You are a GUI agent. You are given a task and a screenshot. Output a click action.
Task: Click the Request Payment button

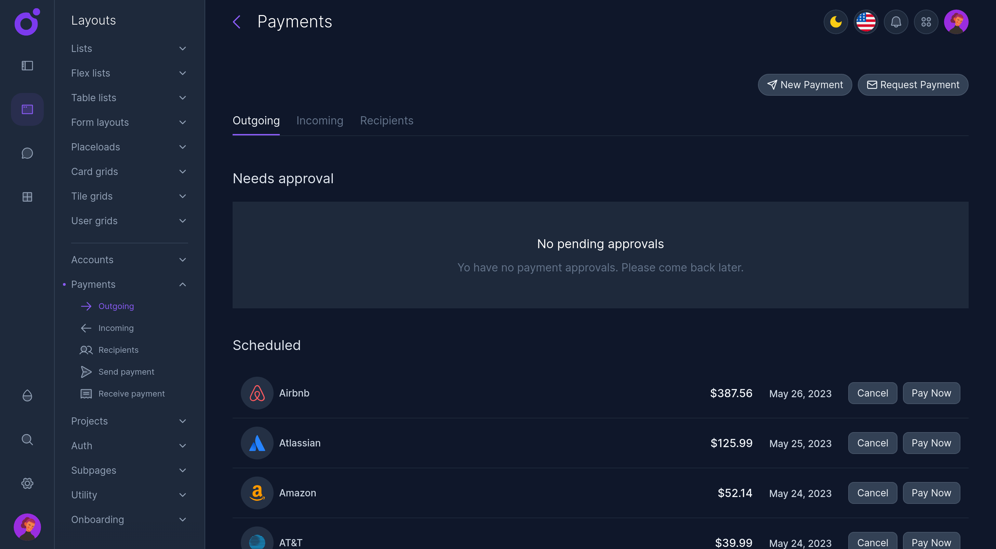[x=913, y=85]
